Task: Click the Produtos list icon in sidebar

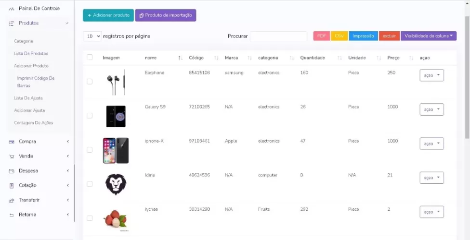Action: point(12,23)
